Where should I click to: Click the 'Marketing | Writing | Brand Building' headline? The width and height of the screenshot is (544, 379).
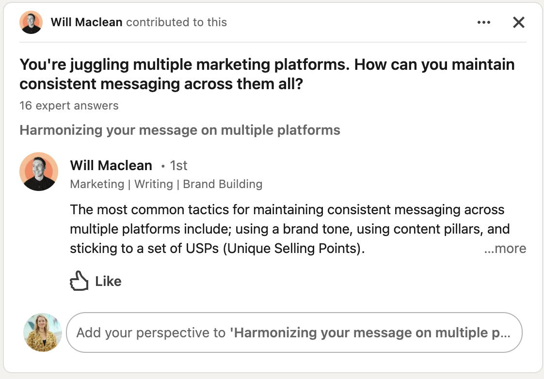166,184
